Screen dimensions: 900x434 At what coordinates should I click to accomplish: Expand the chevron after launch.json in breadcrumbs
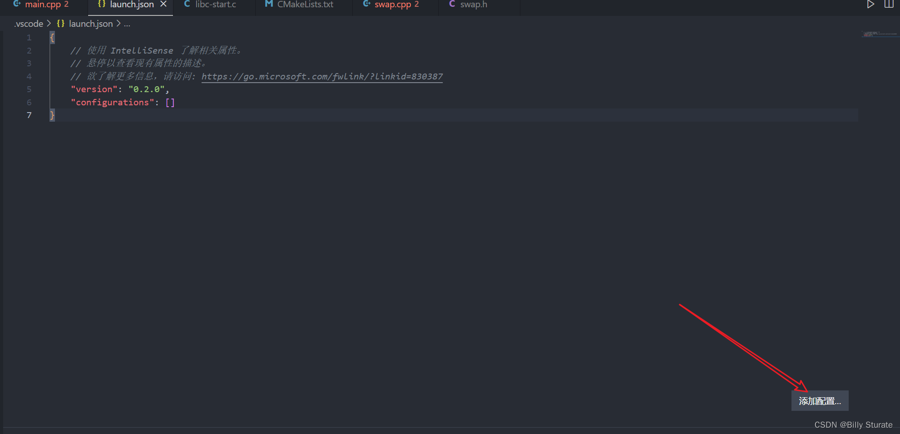(x=118, y=23)
